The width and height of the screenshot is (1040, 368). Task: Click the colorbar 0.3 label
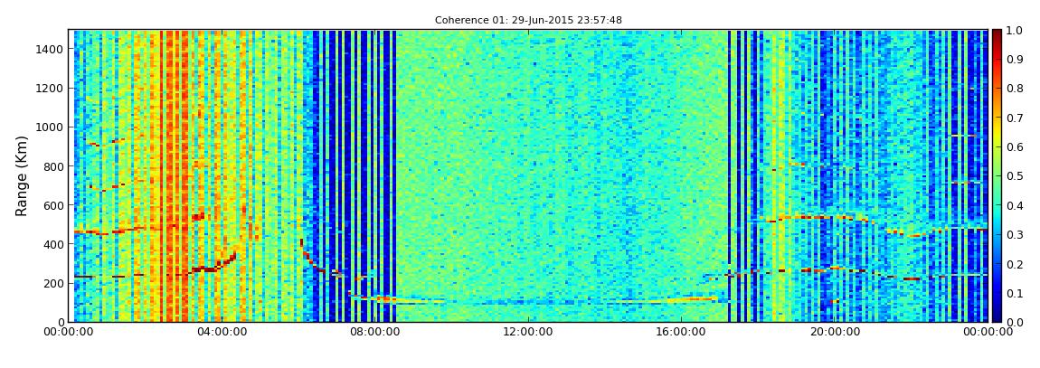point(1014,235)
